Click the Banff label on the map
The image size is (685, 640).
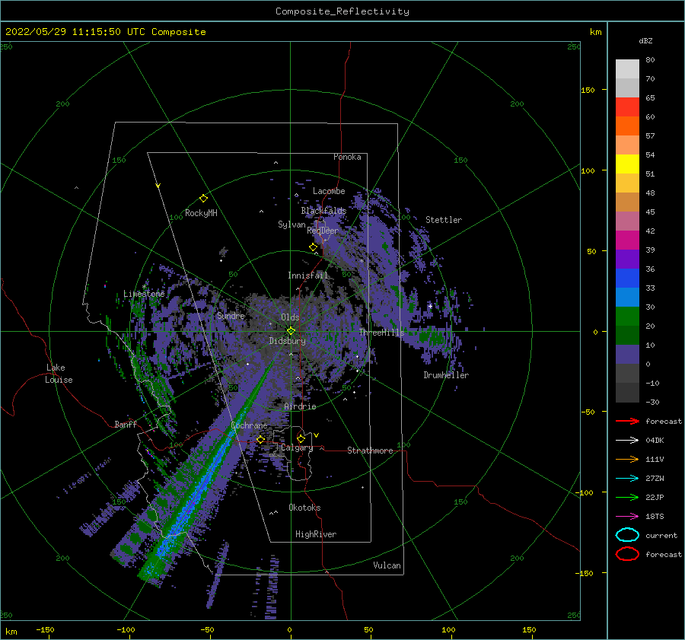coord(126,424)
